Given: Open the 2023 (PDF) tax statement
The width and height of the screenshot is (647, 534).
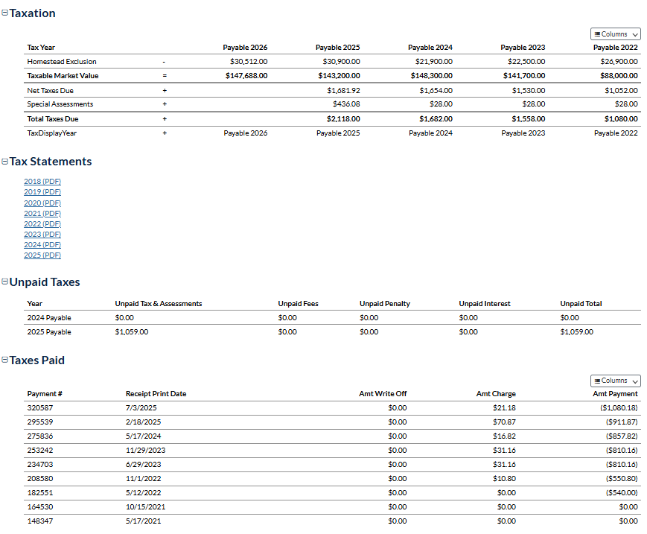Looking at the screenshot, I should [x=42, y=234].
